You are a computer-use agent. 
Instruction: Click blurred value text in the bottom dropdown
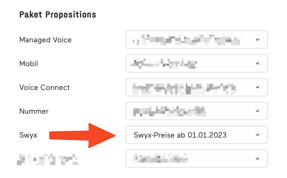click(160, 159)
